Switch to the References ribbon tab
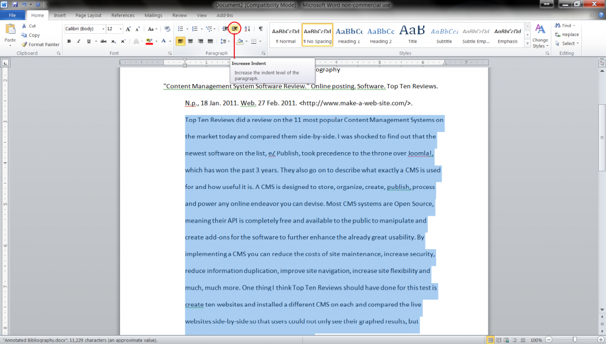Screen dimensions: 606x344 click(x=122, y=15)
